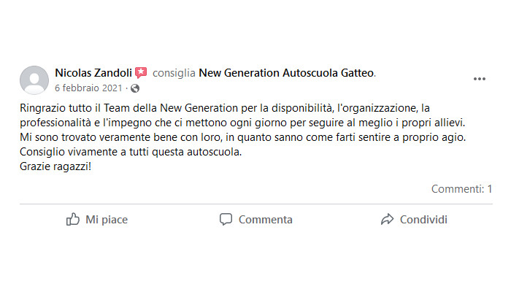Click the Commenta label
The height and width of the screenshot is (292, 511).
coord(265,220)
